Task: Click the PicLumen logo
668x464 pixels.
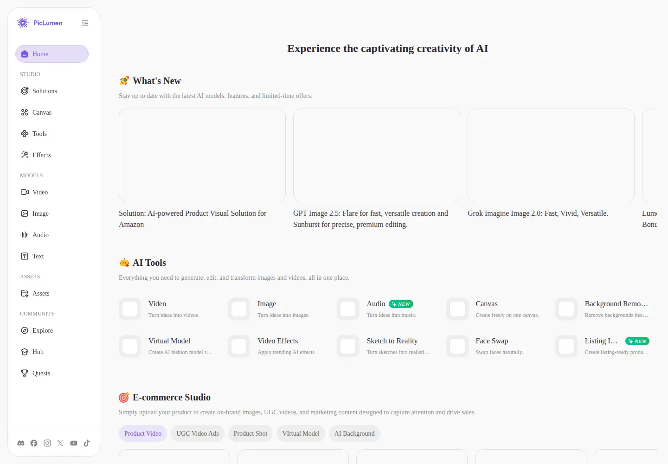Action: pos(39,23)
